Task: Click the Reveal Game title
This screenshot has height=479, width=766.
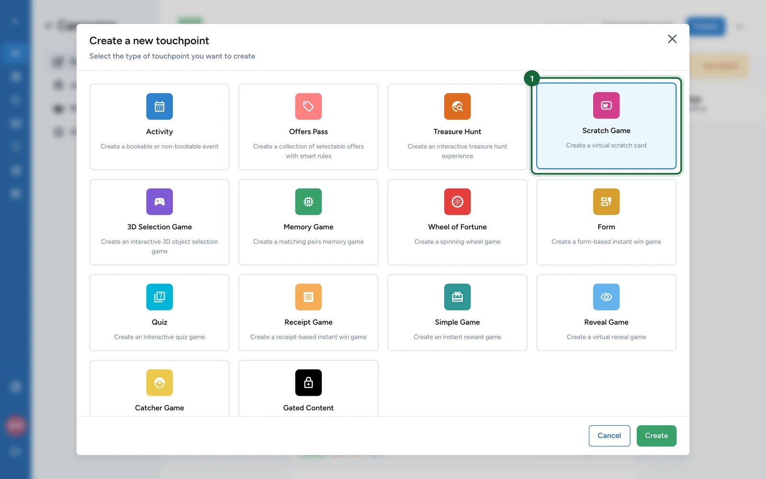Action: (x=606, y=322)
